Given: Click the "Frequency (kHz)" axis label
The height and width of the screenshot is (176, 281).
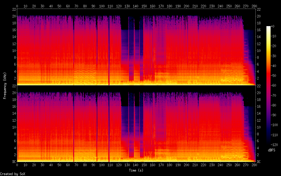Looking at the screenshot, I should (5, 85).
